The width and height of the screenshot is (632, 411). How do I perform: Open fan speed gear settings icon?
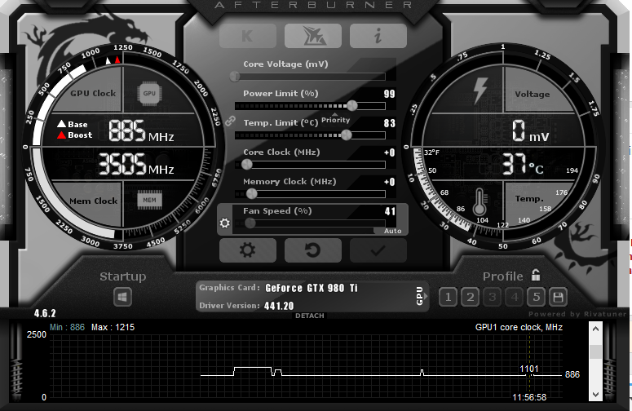(224, 223)
